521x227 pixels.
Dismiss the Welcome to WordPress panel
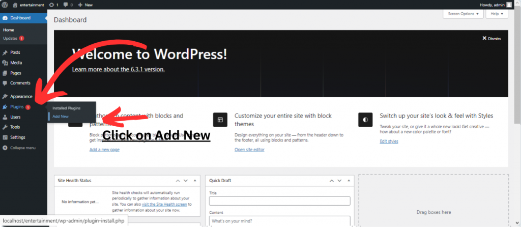pyautogui.click(x=491, y=39)
